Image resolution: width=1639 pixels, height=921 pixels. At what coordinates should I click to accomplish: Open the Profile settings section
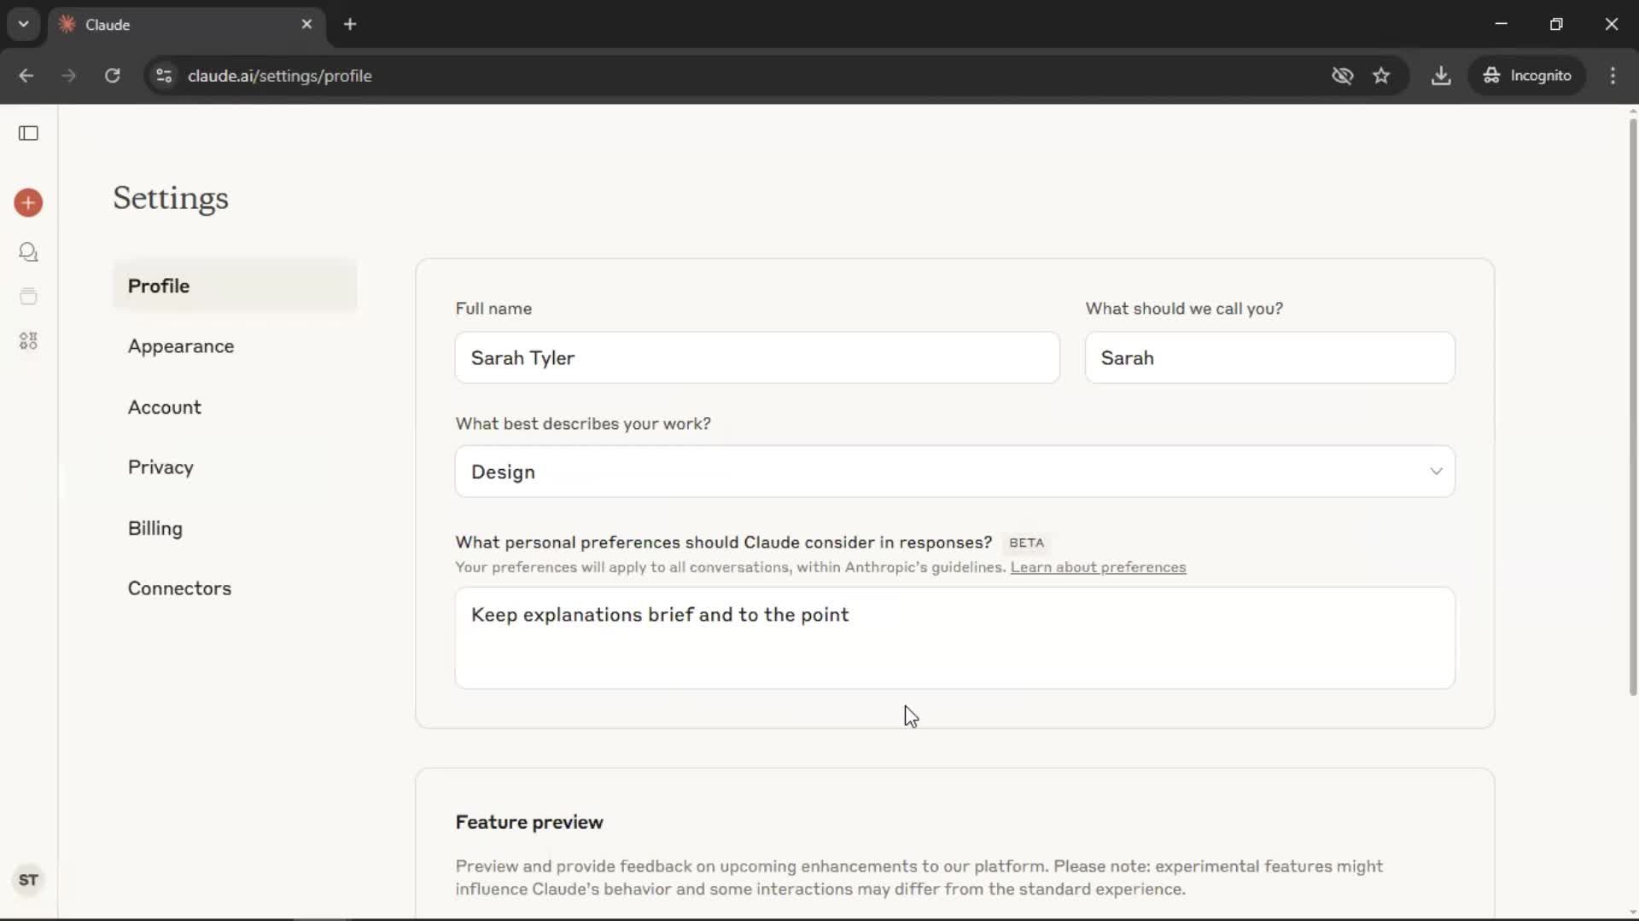[x=235, y=286]
